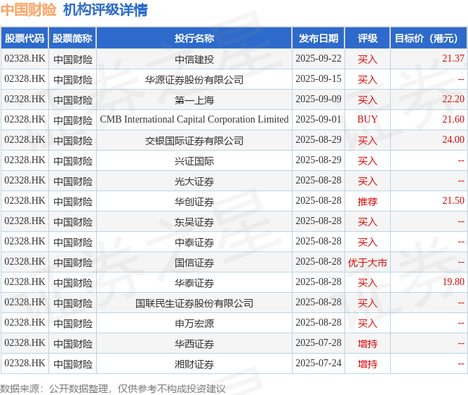Click the 发布日期 column header
This screenshot has height=395, width=468.
319,38
